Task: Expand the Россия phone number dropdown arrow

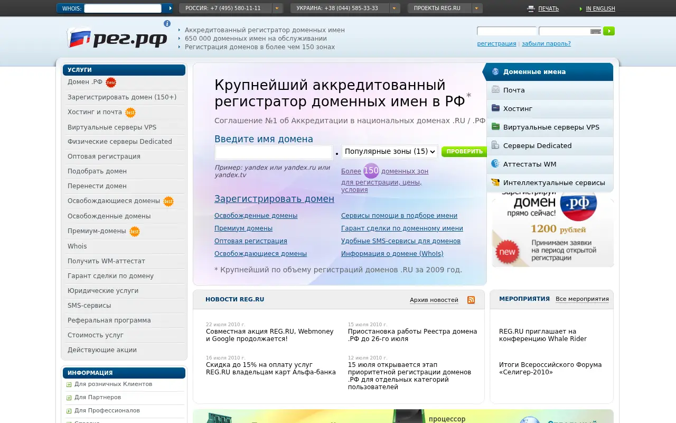Action: [278, 8]
